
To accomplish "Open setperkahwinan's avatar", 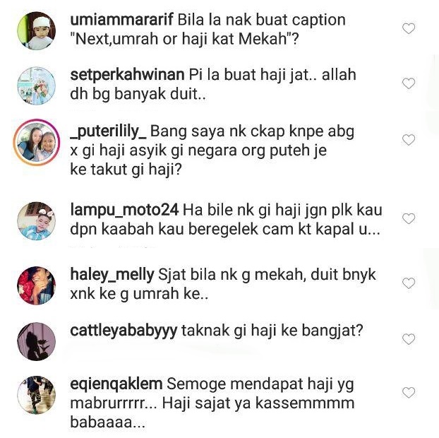I will [x=37, y=85].
